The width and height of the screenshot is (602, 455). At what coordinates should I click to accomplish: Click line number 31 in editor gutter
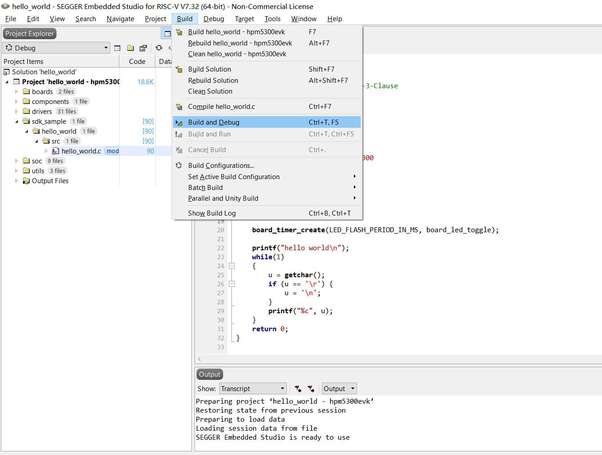coord(220,329)
